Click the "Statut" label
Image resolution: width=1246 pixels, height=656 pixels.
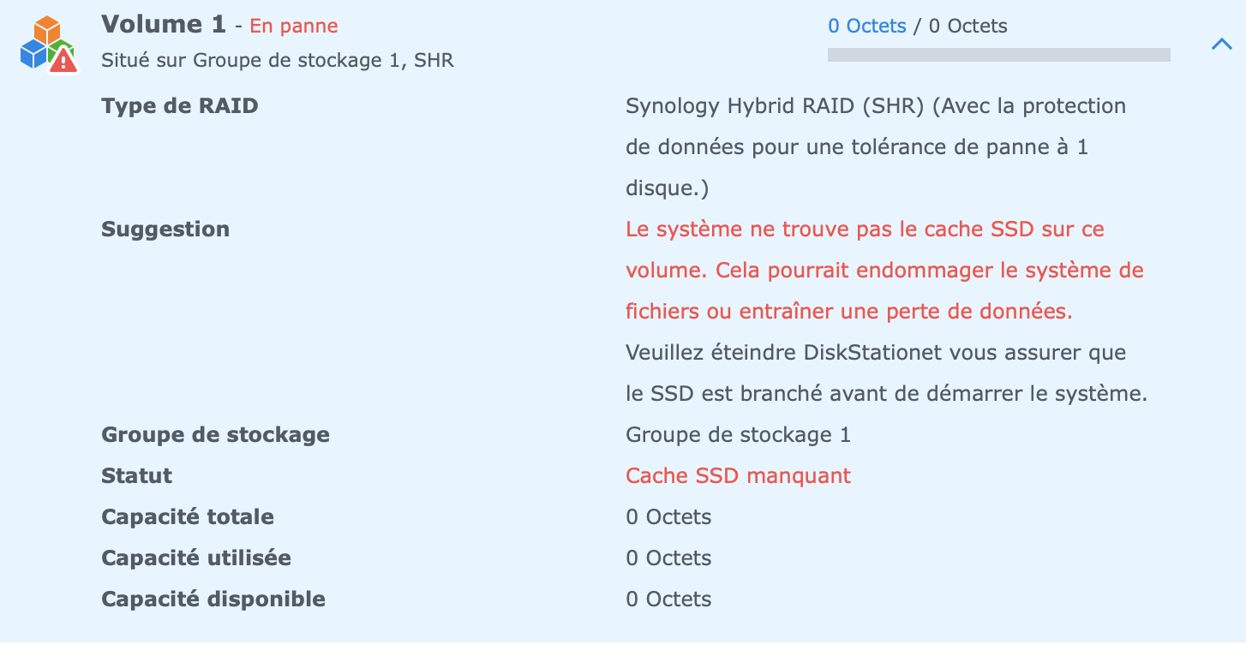(136, 476)
